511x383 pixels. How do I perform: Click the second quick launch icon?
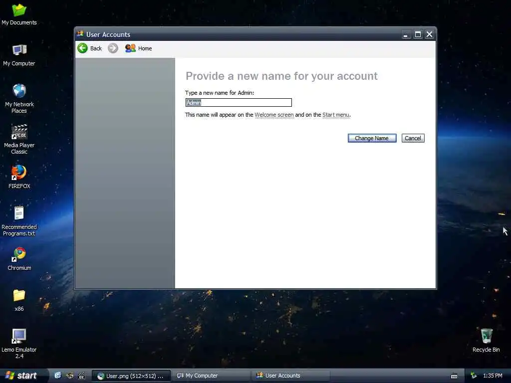[70, 376]
